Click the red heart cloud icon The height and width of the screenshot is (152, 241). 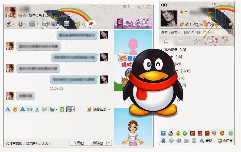click(90, 24)
